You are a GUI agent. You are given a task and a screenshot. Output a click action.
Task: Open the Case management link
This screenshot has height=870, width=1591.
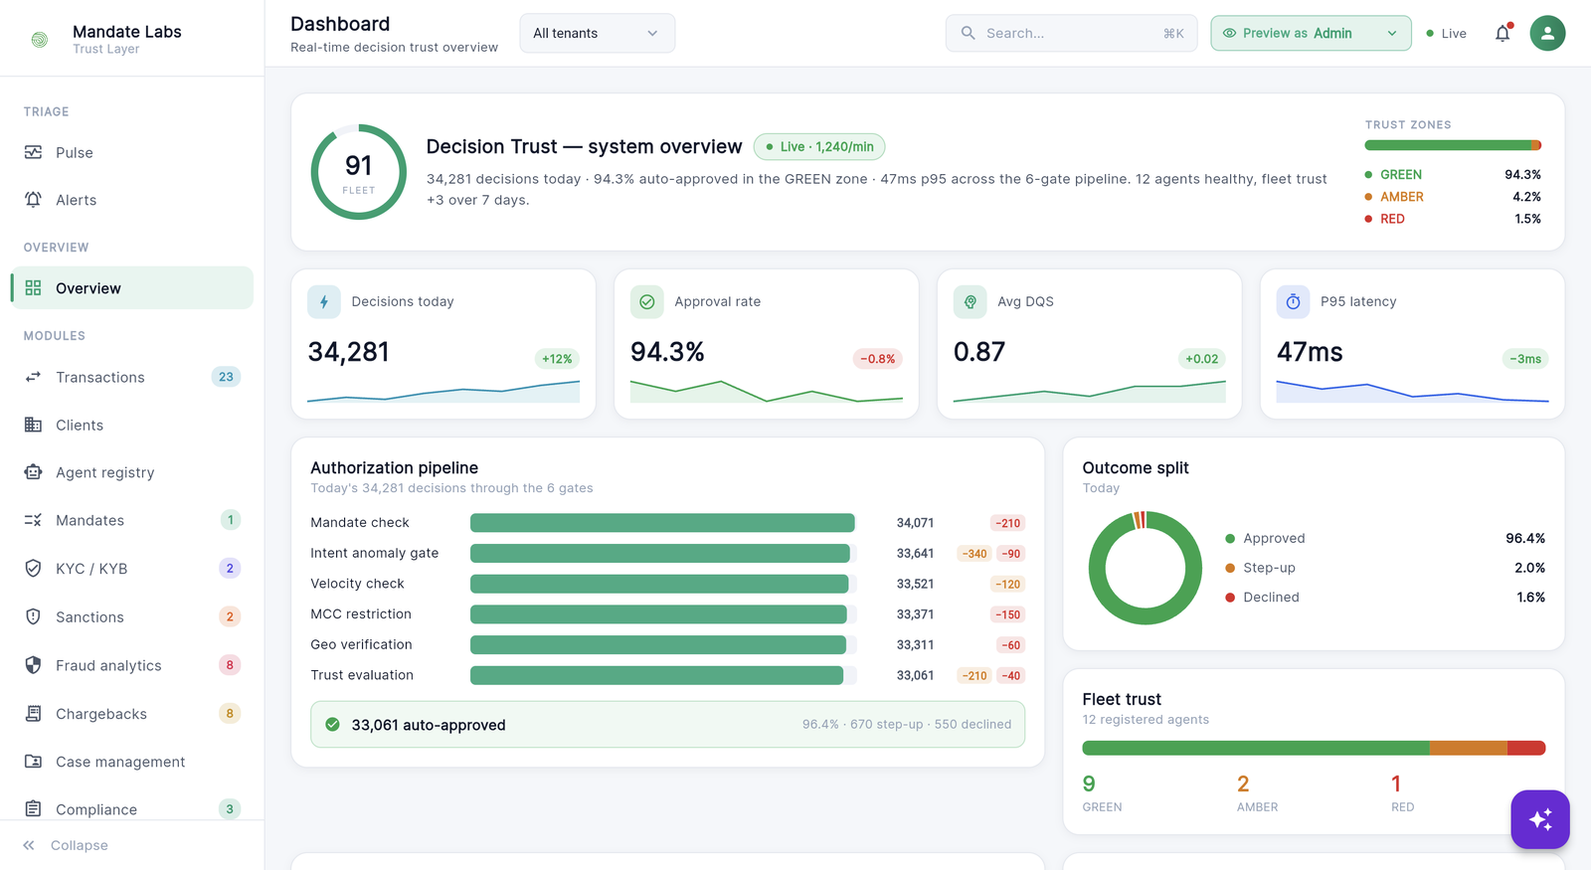[x=132, y=762]
